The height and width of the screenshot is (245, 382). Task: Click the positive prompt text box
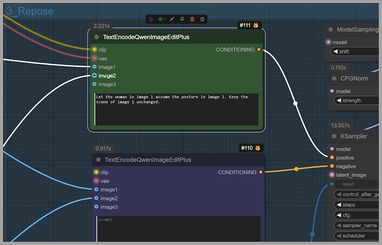(x=177, y=109)
